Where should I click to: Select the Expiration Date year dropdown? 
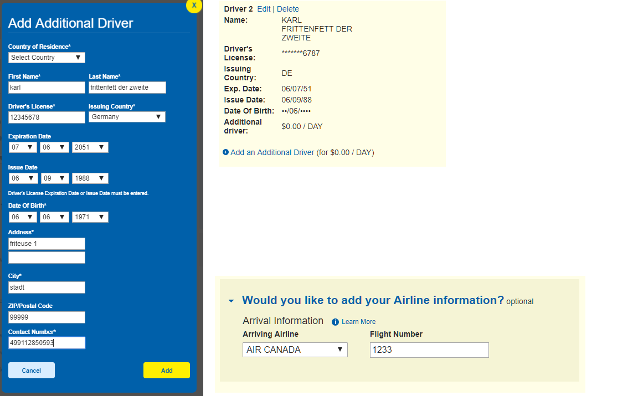tap(90, 147)
